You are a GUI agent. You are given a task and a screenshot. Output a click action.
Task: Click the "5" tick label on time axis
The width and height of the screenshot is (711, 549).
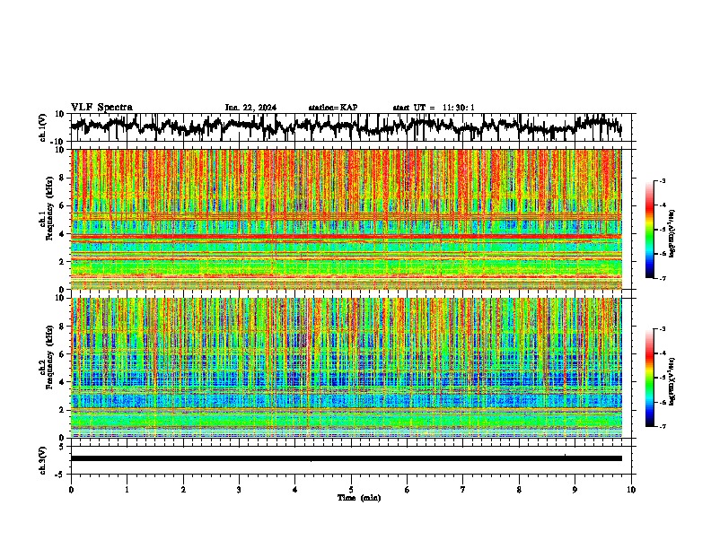(351, 490)
